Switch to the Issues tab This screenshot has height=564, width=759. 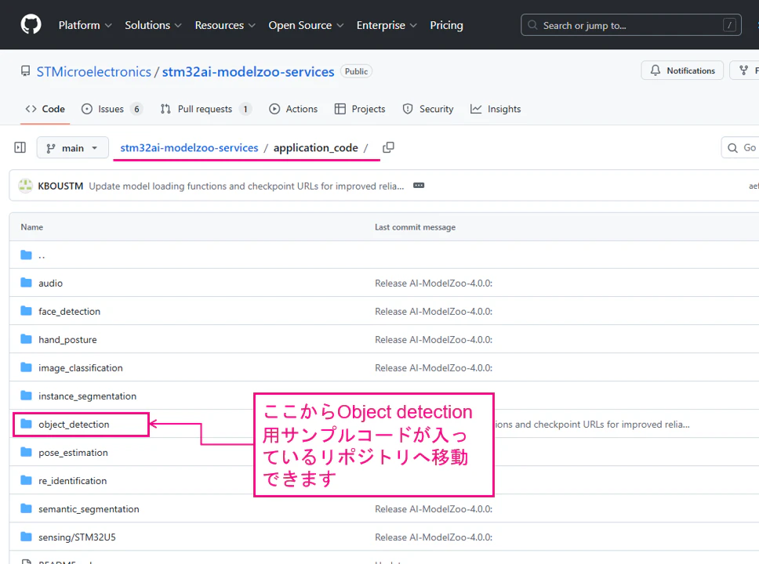coord(112,109)
